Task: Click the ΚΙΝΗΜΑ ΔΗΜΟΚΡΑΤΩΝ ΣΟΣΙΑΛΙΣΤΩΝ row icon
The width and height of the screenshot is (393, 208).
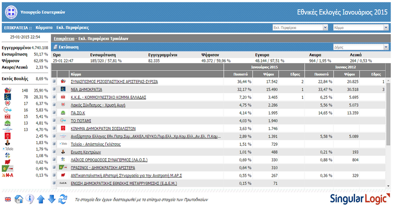Action: click(63, 128)
